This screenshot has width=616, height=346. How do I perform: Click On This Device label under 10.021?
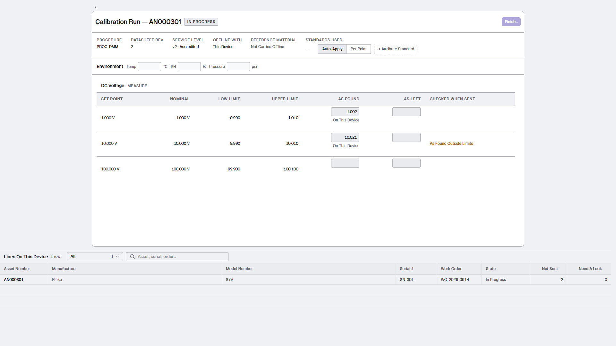[346, 146]
